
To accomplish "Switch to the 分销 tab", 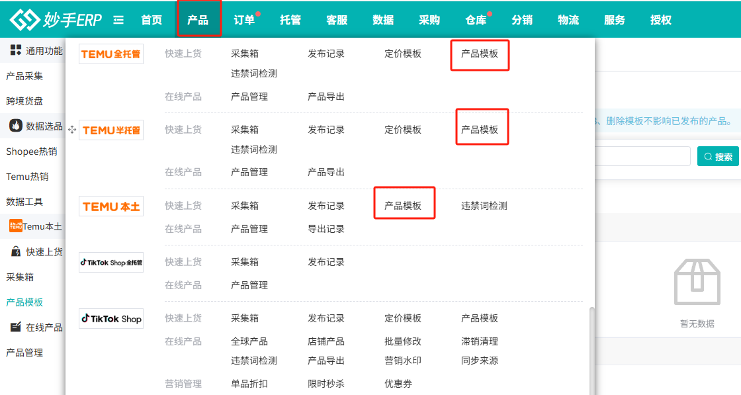I will pyautogui.click(x=522, y=20).
